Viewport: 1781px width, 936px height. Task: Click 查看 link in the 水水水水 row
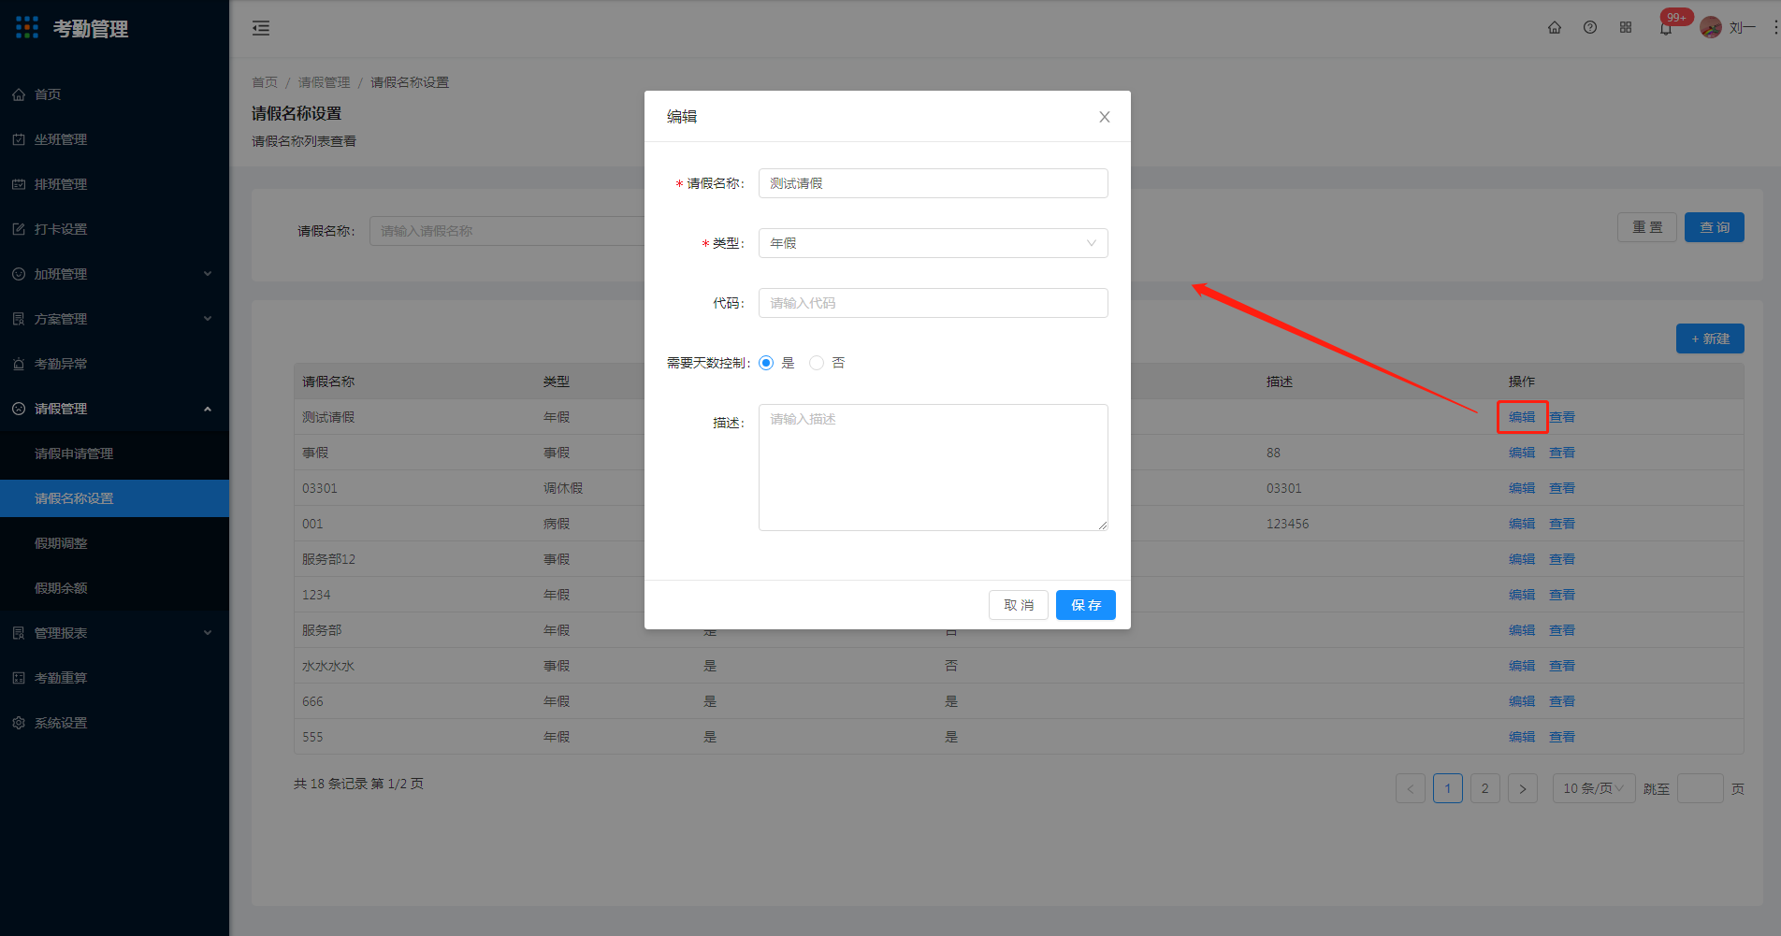(x=1562, y=666)
